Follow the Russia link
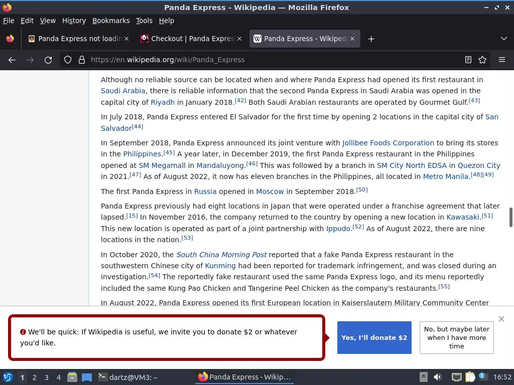 [x=205, y=191]
